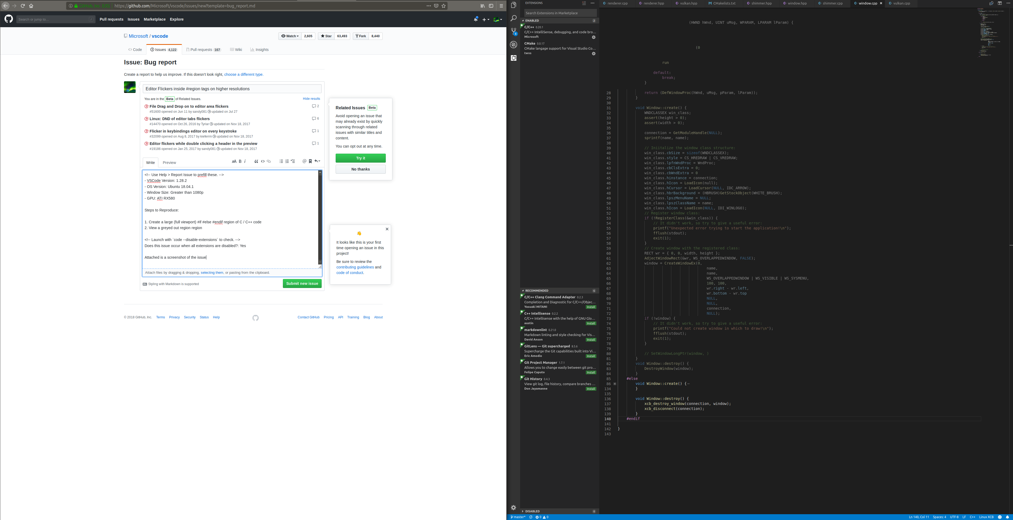Insert code with the code icon
The image size is (1013, 520).
coord(263,161)
